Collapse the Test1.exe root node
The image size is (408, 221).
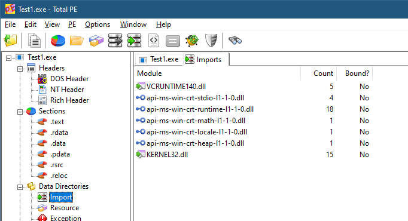pyautogui.click(x=9, y=58)
